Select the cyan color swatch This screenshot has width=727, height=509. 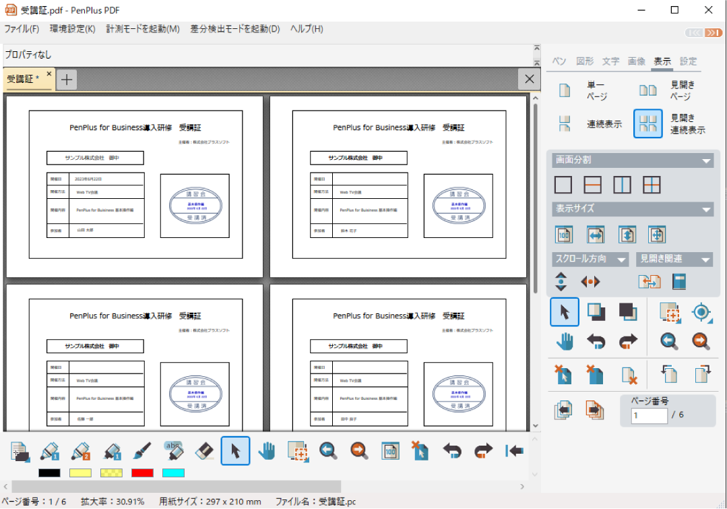click(x=173, y=473)
